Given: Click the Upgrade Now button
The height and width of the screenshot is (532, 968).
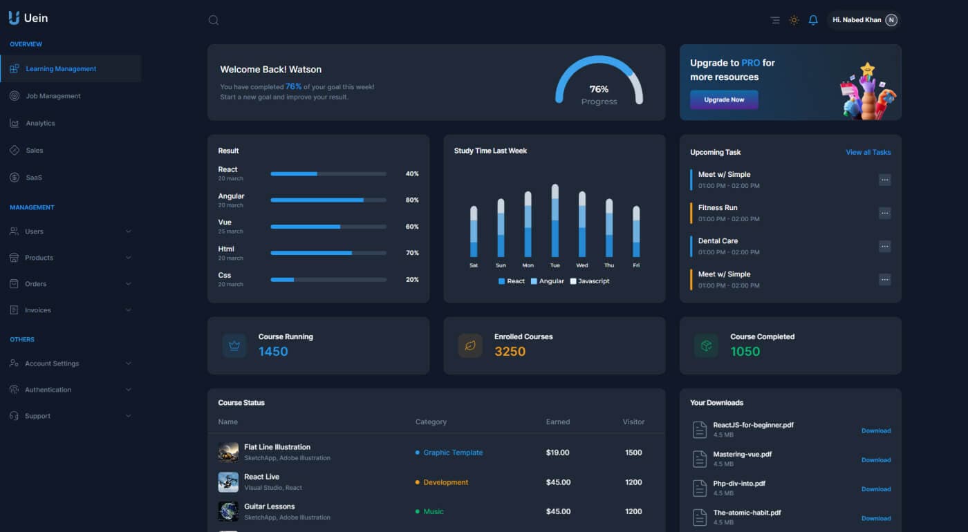Looking at the screenshot, I should click(724, 99).
